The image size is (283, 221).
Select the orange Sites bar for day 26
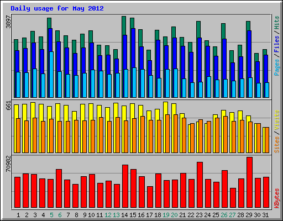pos(226,134)
